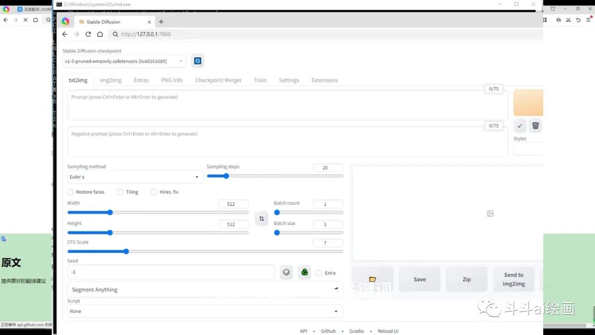
Task: Switch to the img2img tab
Action: [x=110, y=80]
